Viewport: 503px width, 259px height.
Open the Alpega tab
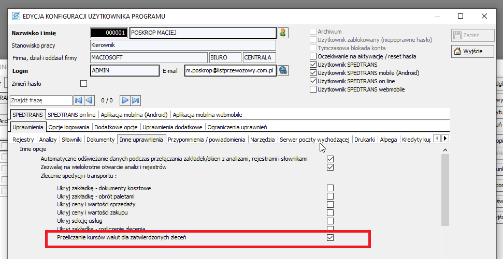pyautogui.click(x=389, y=140)
